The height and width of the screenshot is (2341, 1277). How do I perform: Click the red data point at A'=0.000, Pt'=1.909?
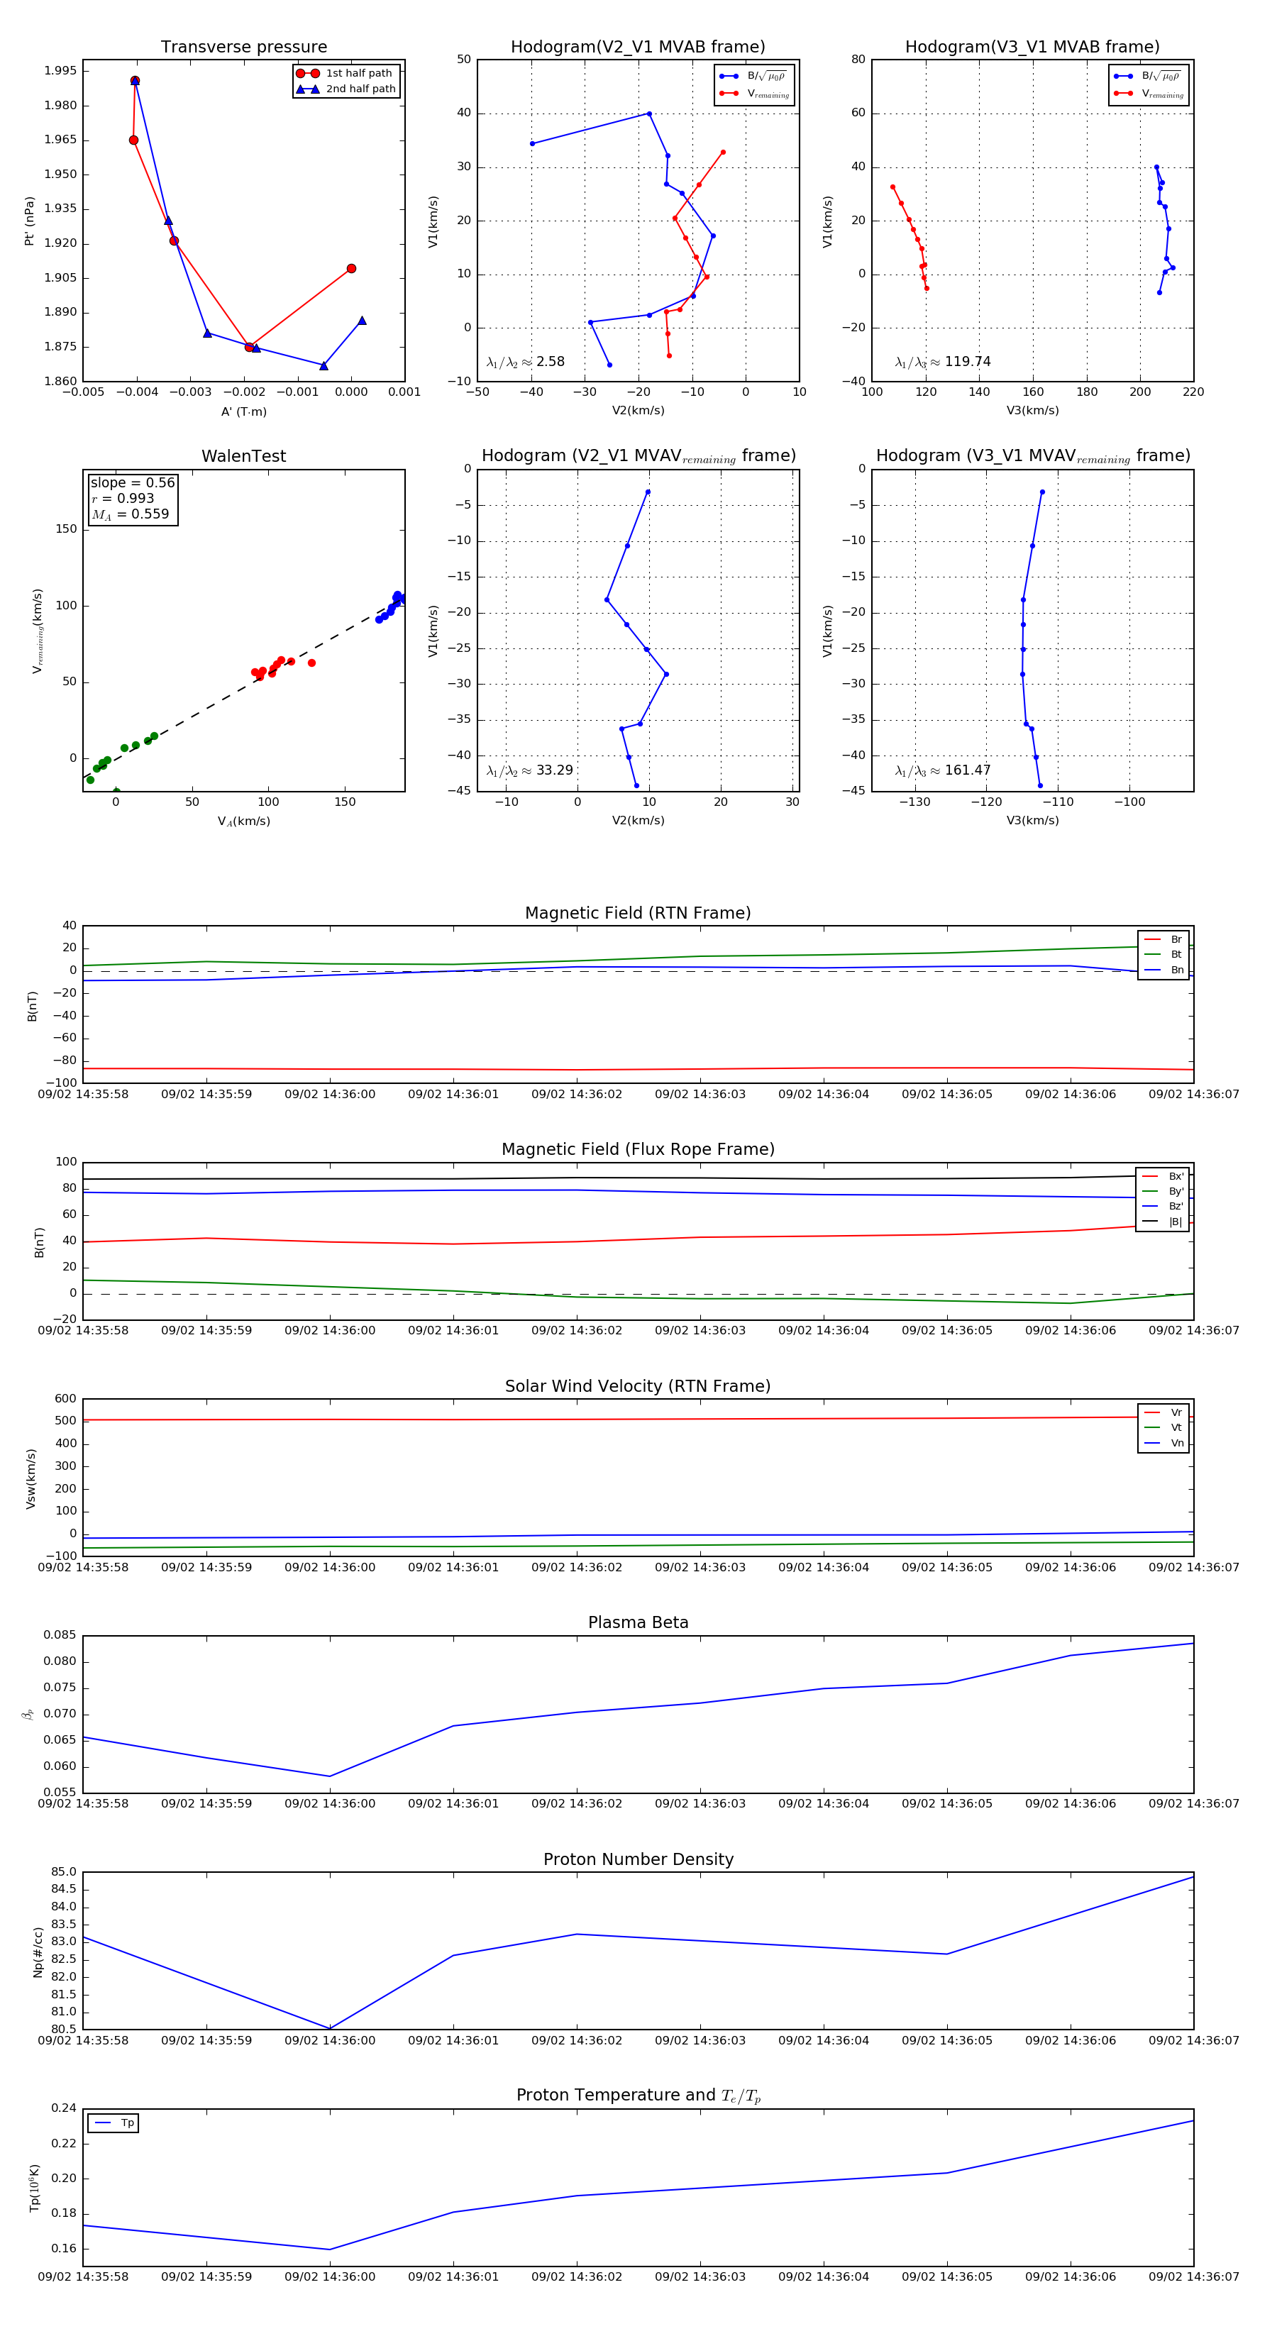[x=352, y=269]
